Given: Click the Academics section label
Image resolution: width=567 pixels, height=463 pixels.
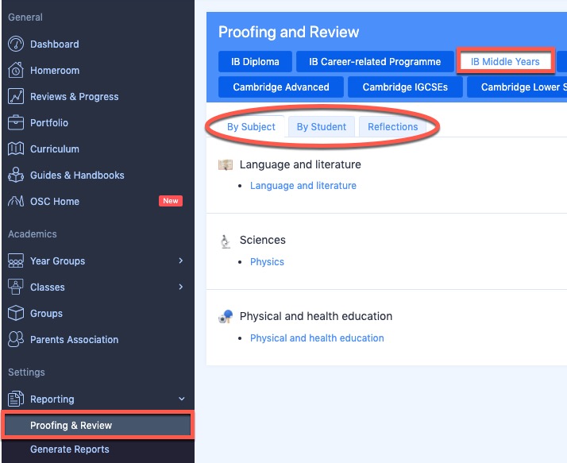Looking at the screenshot, I should 33,234.
